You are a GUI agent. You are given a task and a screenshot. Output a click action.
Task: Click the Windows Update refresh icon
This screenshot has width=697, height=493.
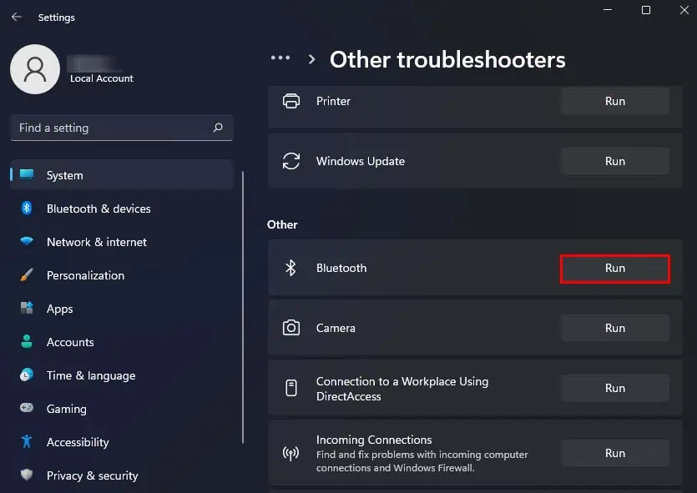pyautogui.click(x=291, y=160)
